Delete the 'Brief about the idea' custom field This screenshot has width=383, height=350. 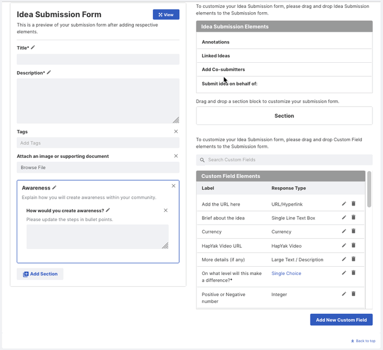pyautogui.click(x=353, y=217)
